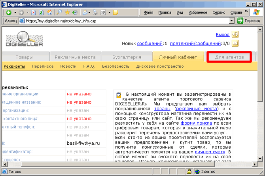Open the Правка menu
265x176 pixels.
pos(165,13)
